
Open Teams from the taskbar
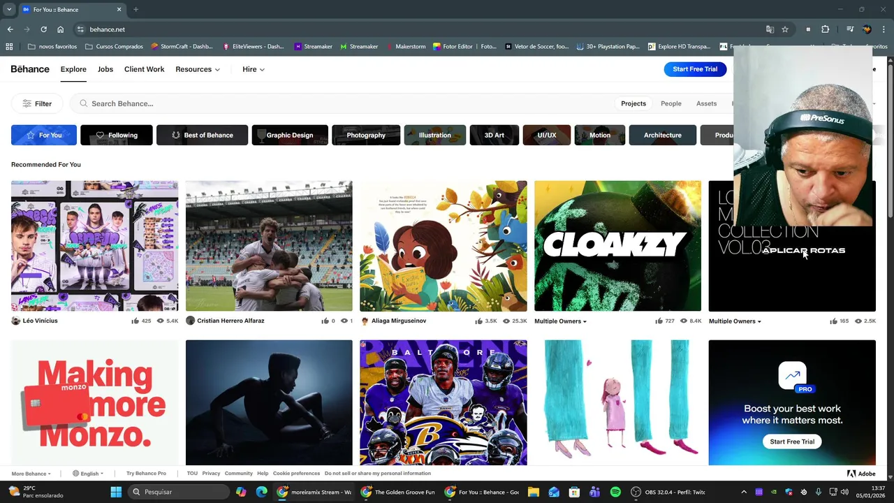pos(594,492)
